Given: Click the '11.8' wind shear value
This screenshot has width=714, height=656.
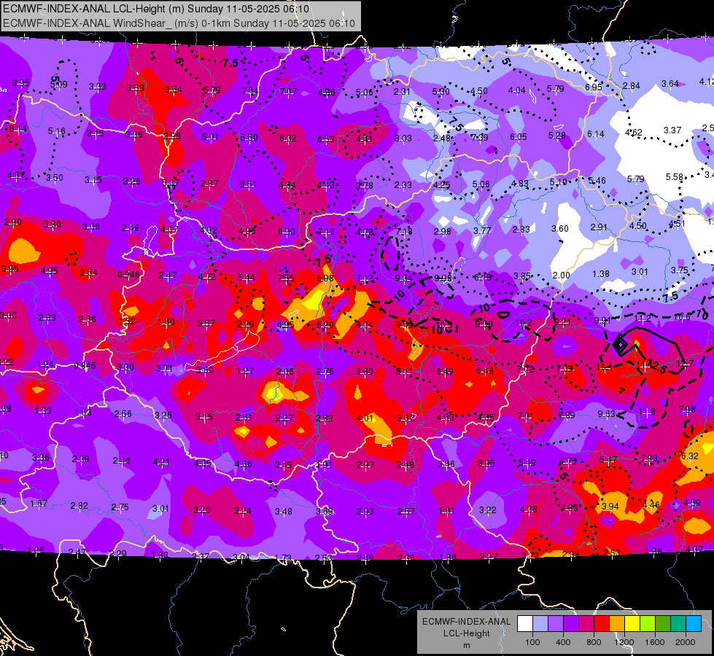Looking at the screenshot, I should pos(647,412).
